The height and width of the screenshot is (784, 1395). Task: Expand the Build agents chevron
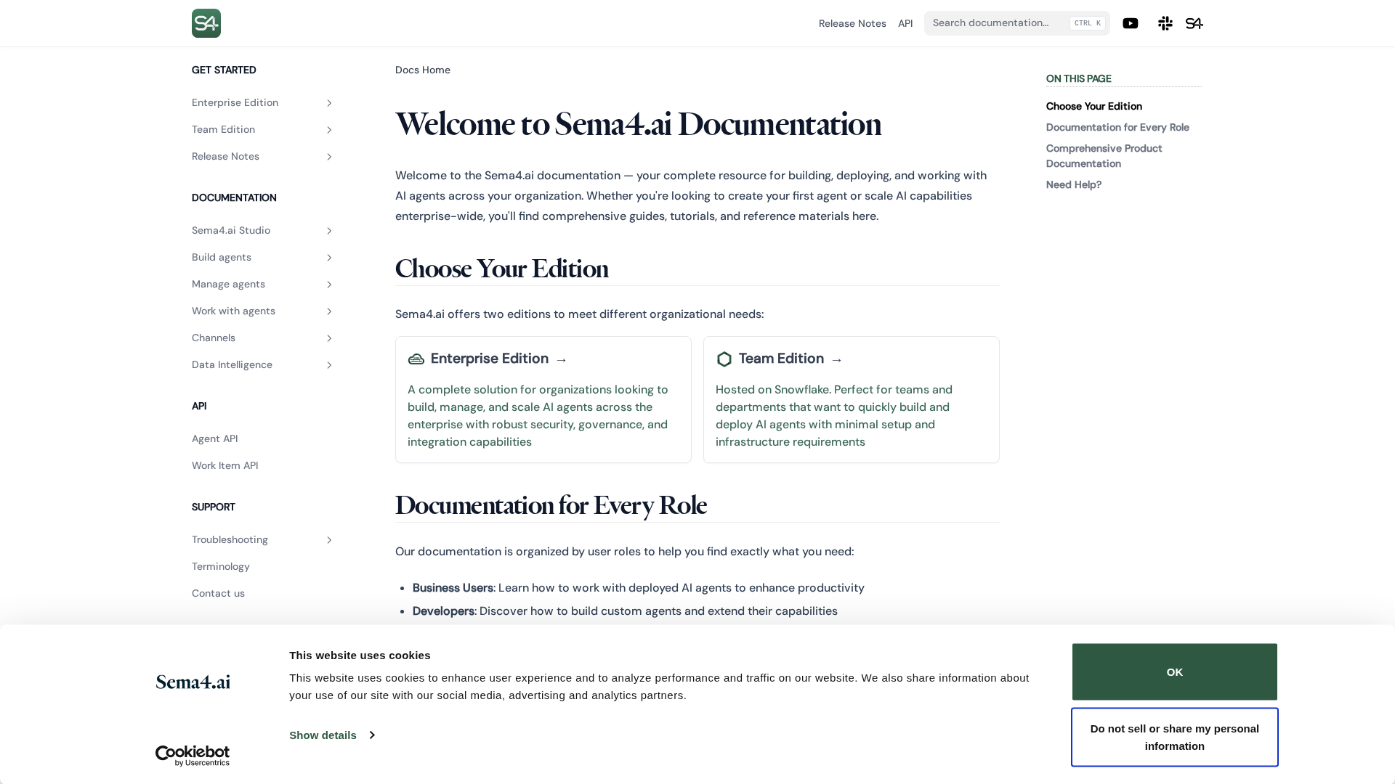pos(328,258)
